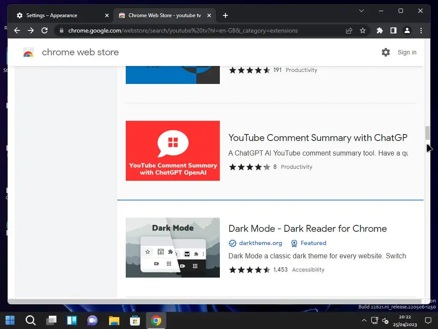Open Chrome's three-dot menu
The width and height of the screenshot is (438, 329).
click(421, 30)
